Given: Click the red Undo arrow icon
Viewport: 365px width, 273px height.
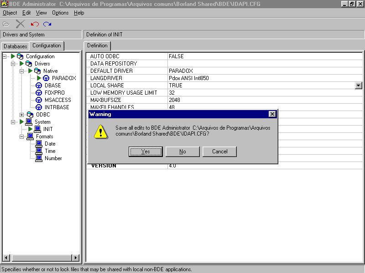Looking at the screenshot, I should point(35,24).
